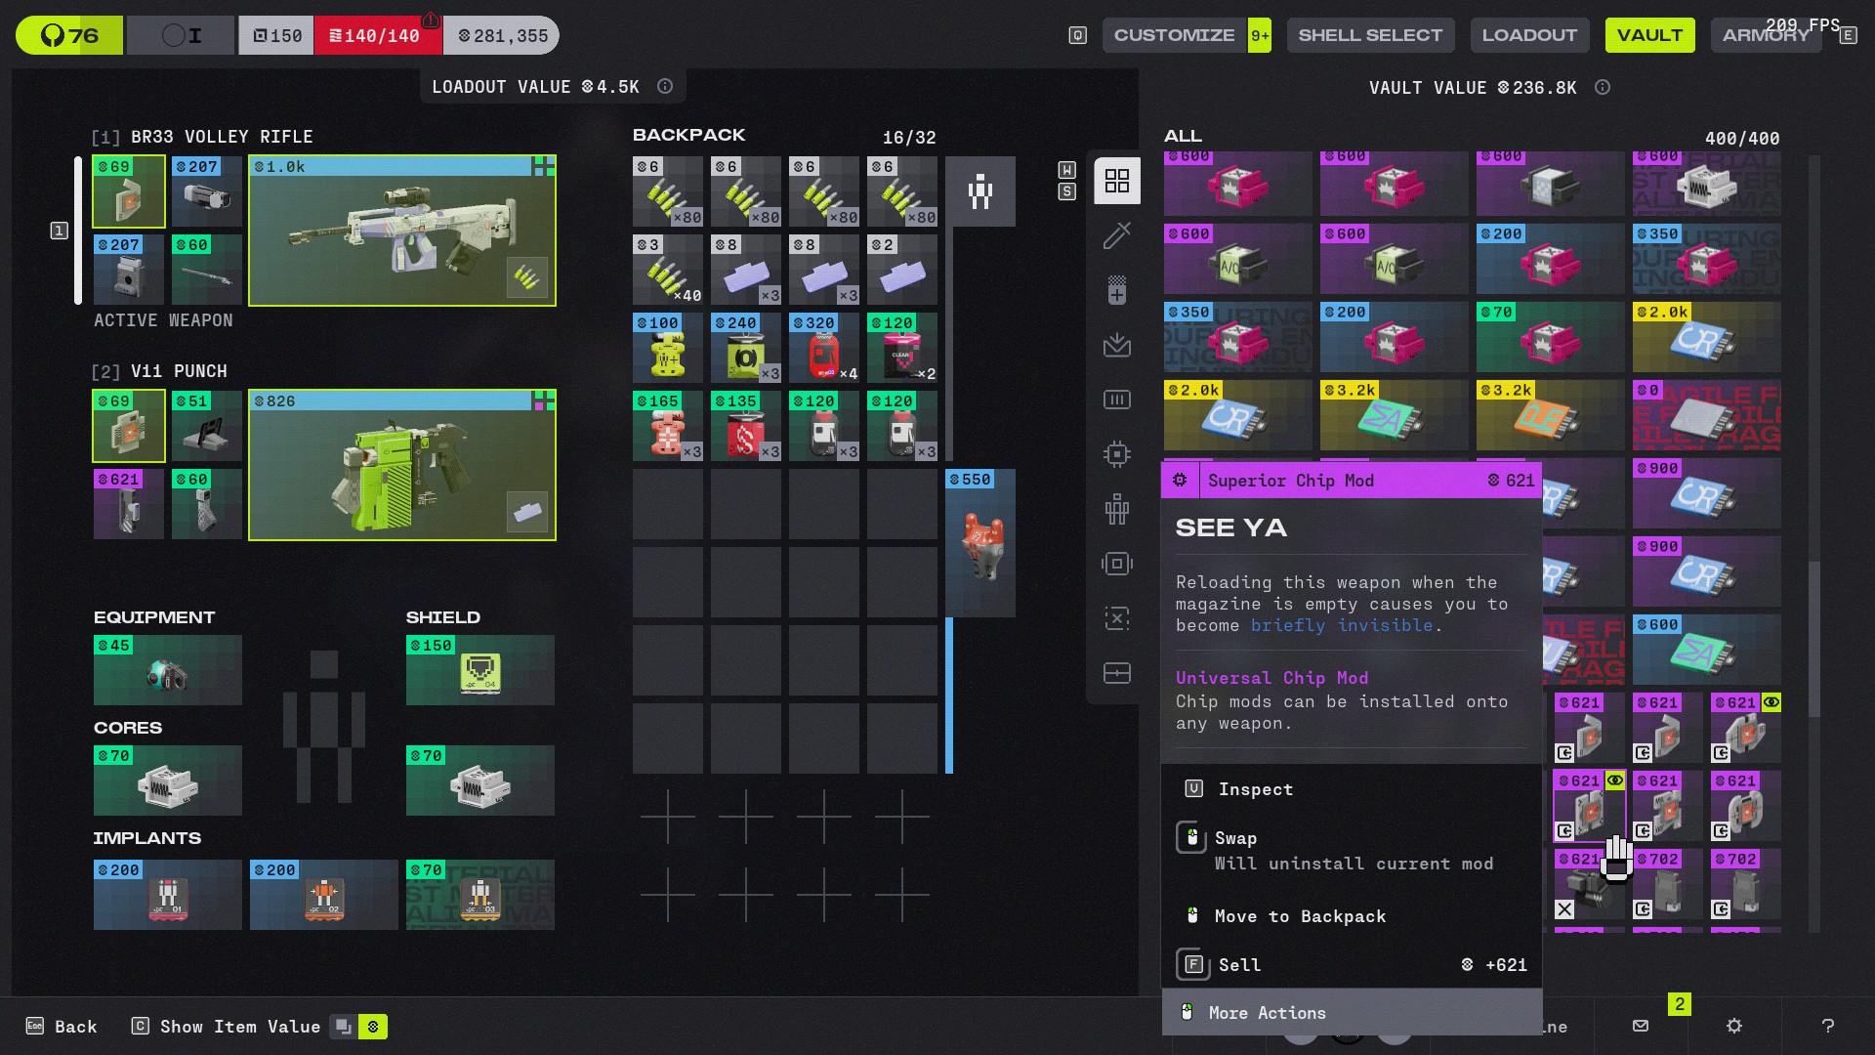Open the settings gear at bottom
The width and height of the screenshot is (1875, 1055).
click(1734, 1026)
